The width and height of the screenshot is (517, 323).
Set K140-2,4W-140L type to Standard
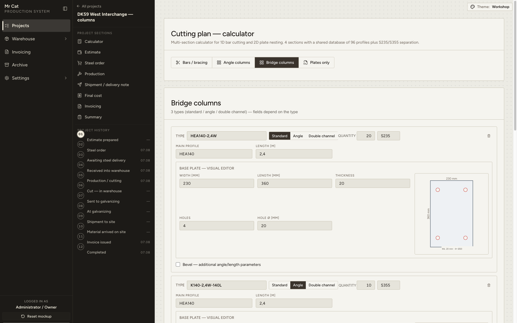coord(279,285)
